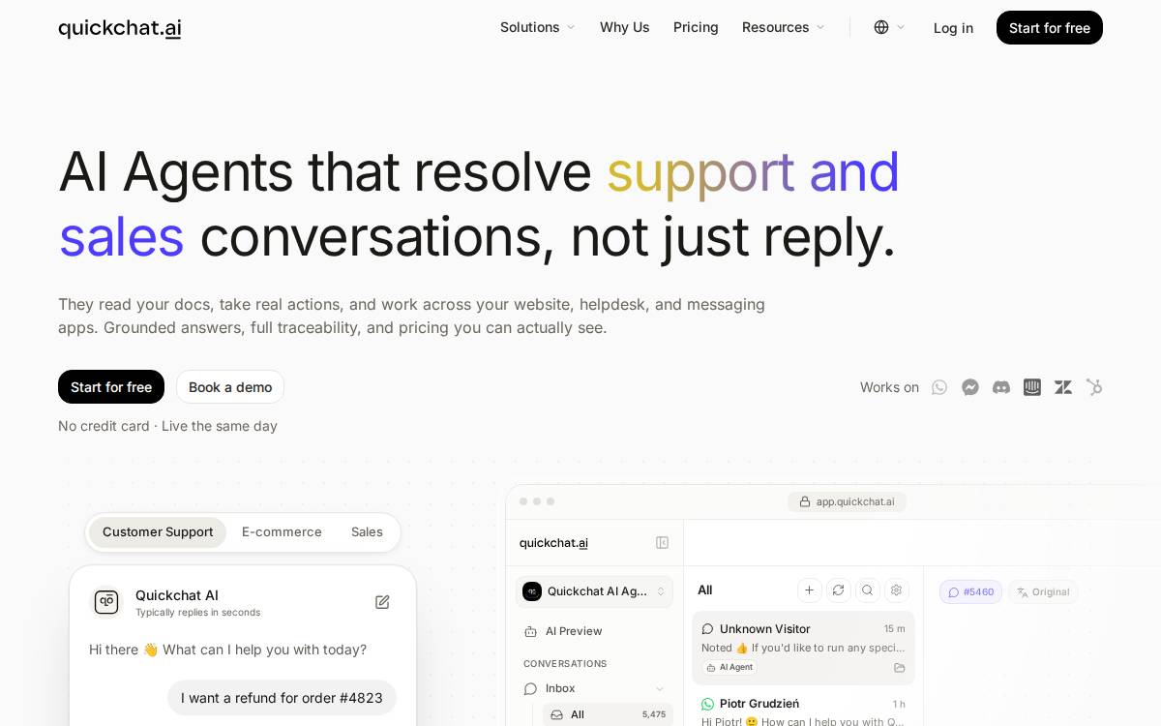
Task: Open the Solutions dropdown menu
Action: click(538, 27)
